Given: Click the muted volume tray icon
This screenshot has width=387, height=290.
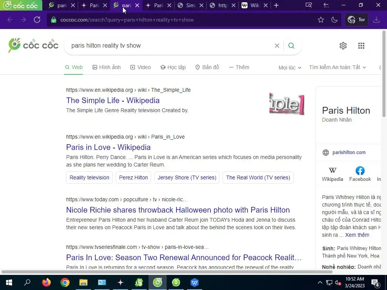Looking at the screenshot, I should click(x=338, y=282).
